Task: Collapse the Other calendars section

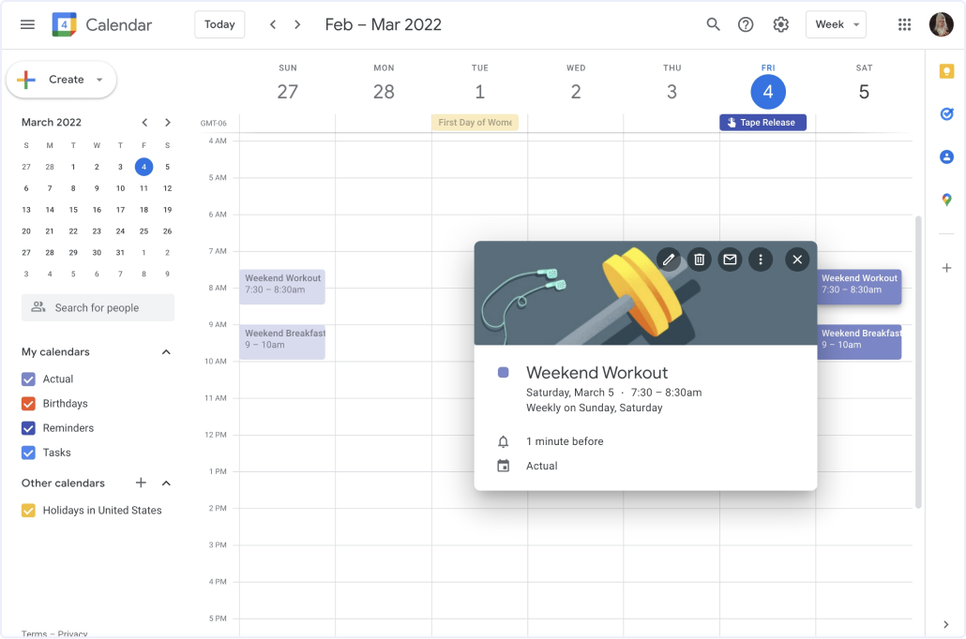Action: (x=166, y=483)
